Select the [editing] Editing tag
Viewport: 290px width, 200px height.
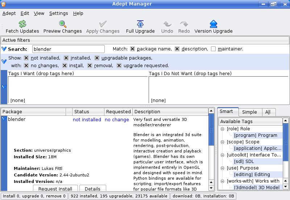(252, 175)
